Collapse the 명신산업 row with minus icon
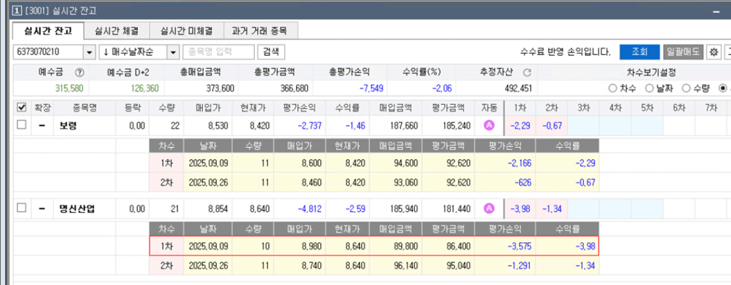 [42, 208]
